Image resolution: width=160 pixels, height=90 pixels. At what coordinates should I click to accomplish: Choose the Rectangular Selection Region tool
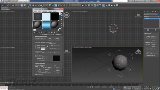click(x=27, y=5)
